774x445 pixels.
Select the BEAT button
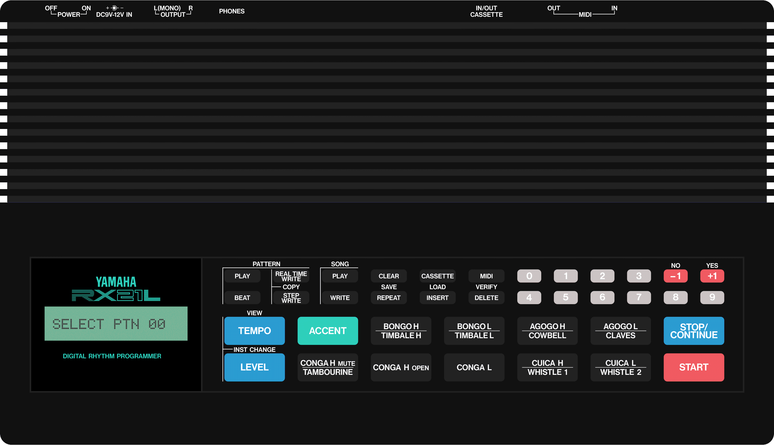(x=242, y=298)
